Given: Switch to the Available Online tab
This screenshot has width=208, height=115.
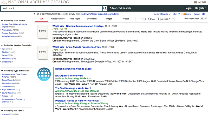Looking at the screenshot, I should 58,19.
